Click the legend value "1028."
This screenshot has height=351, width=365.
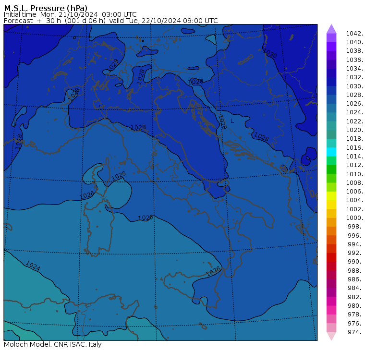pyautogui.click(x=354, y=95)
